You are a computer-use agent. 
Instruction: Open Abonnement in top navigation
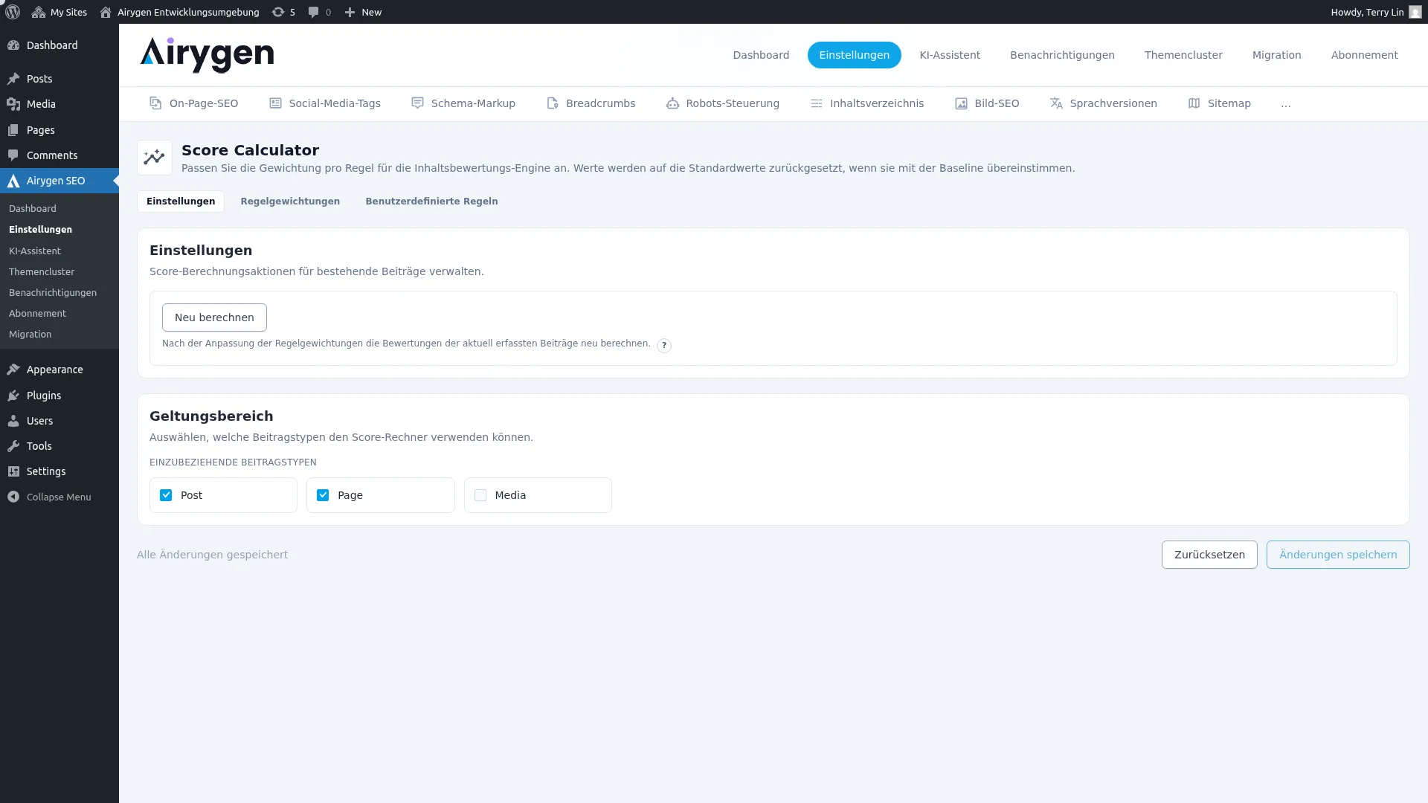tap(1364, 55)
